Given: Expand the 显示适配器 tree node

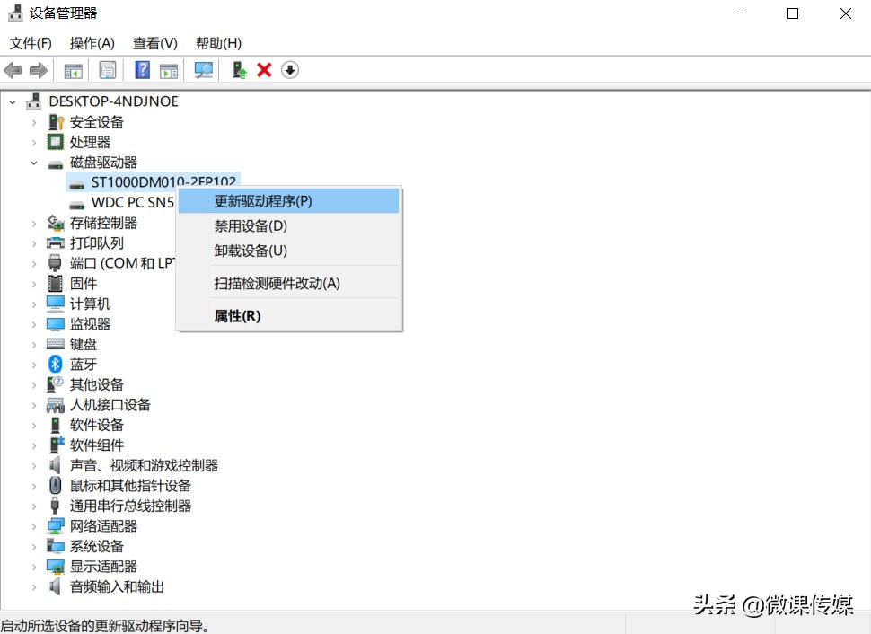Looking at the screenshot, I should click(32, 566).
